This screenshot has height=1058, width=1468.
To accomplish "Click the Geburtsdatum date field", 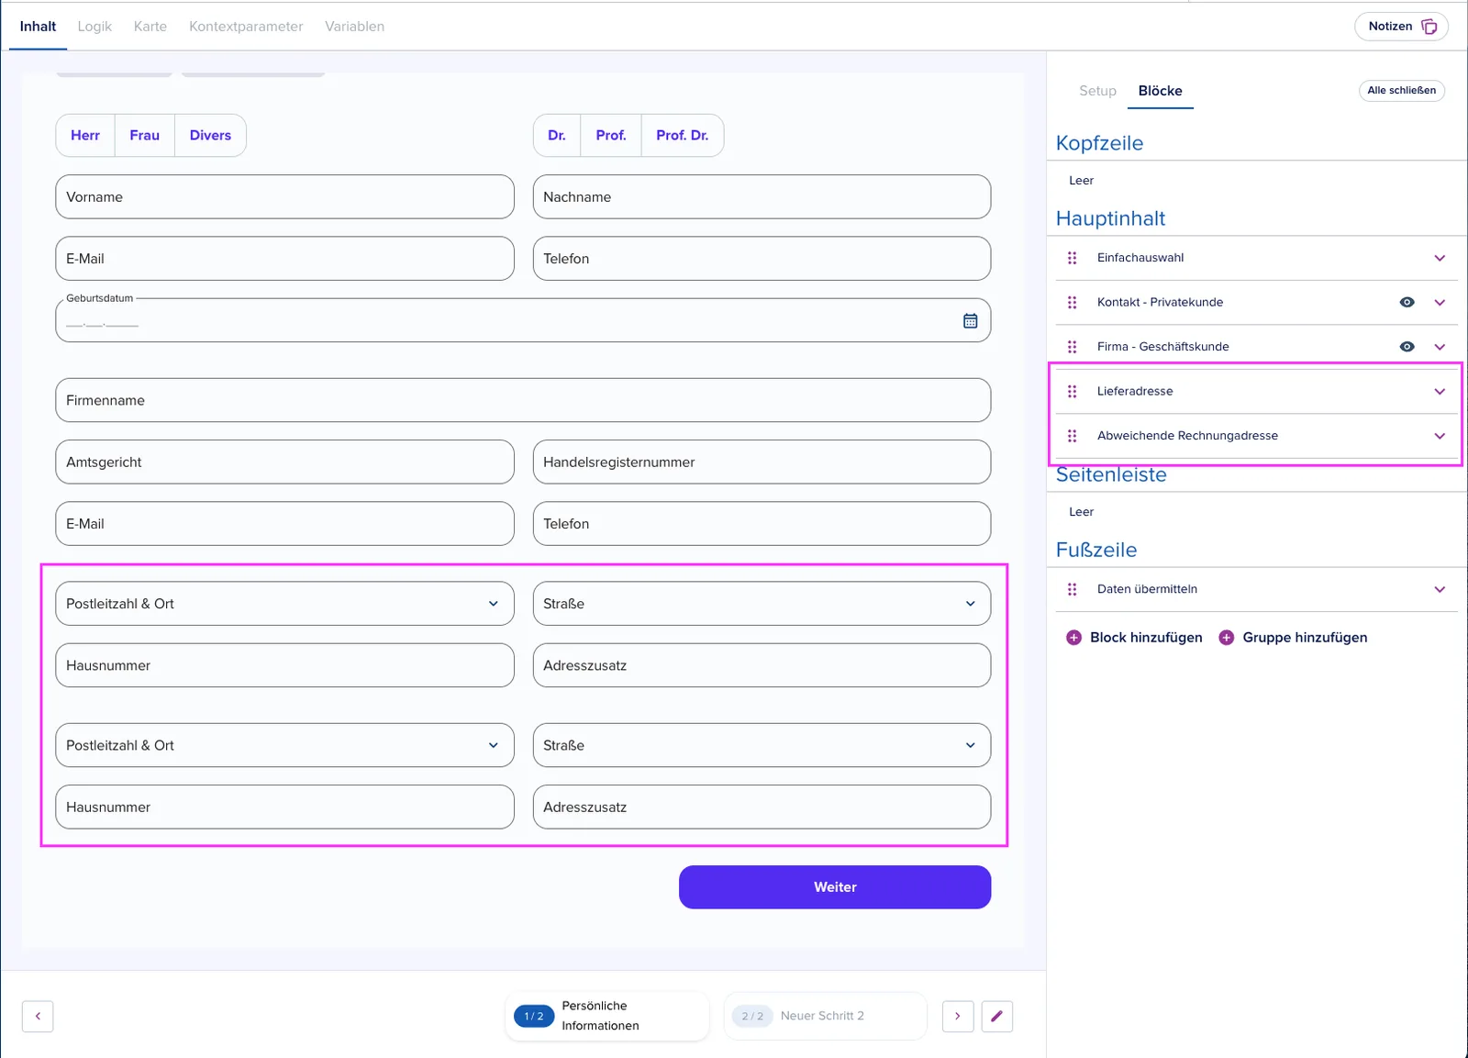I will point(523,320).
